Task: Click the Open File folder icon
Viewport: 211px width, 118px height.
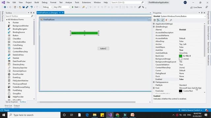Action: (20, 7)
